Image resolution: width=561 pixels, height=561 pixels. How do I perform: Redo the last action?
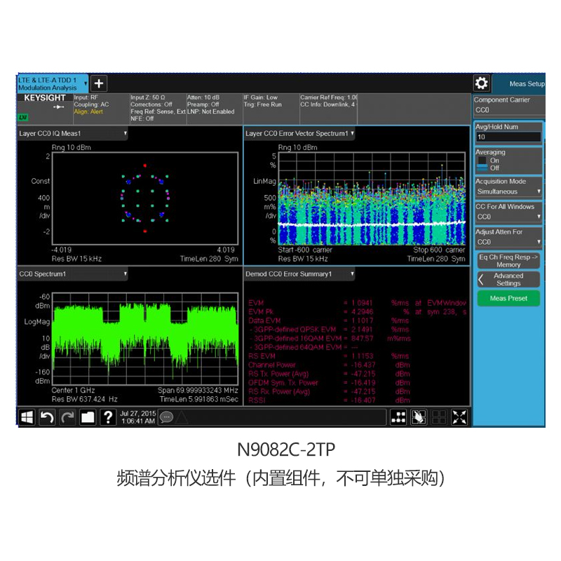click(67, 417)
